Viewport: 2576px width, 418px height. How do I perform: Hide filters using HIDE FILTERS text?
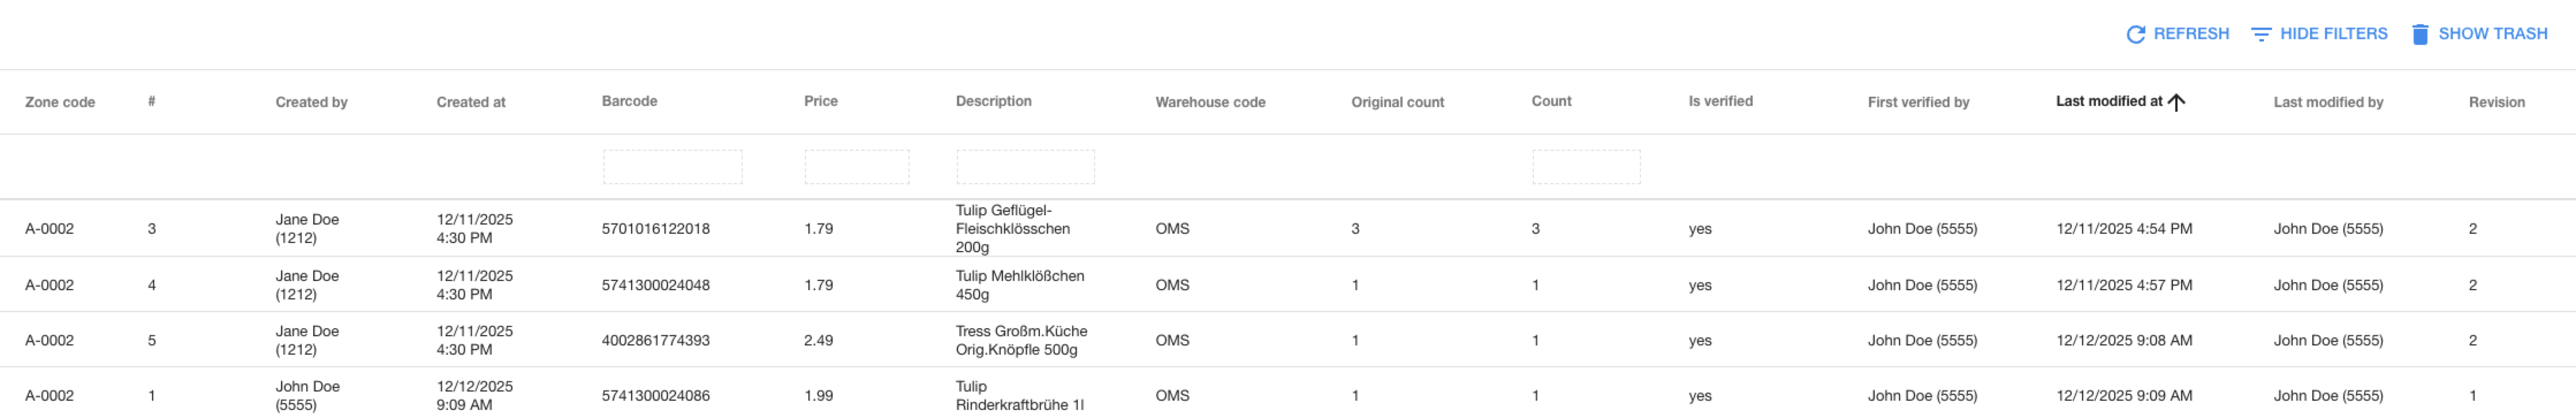[x=2333, y=34]
